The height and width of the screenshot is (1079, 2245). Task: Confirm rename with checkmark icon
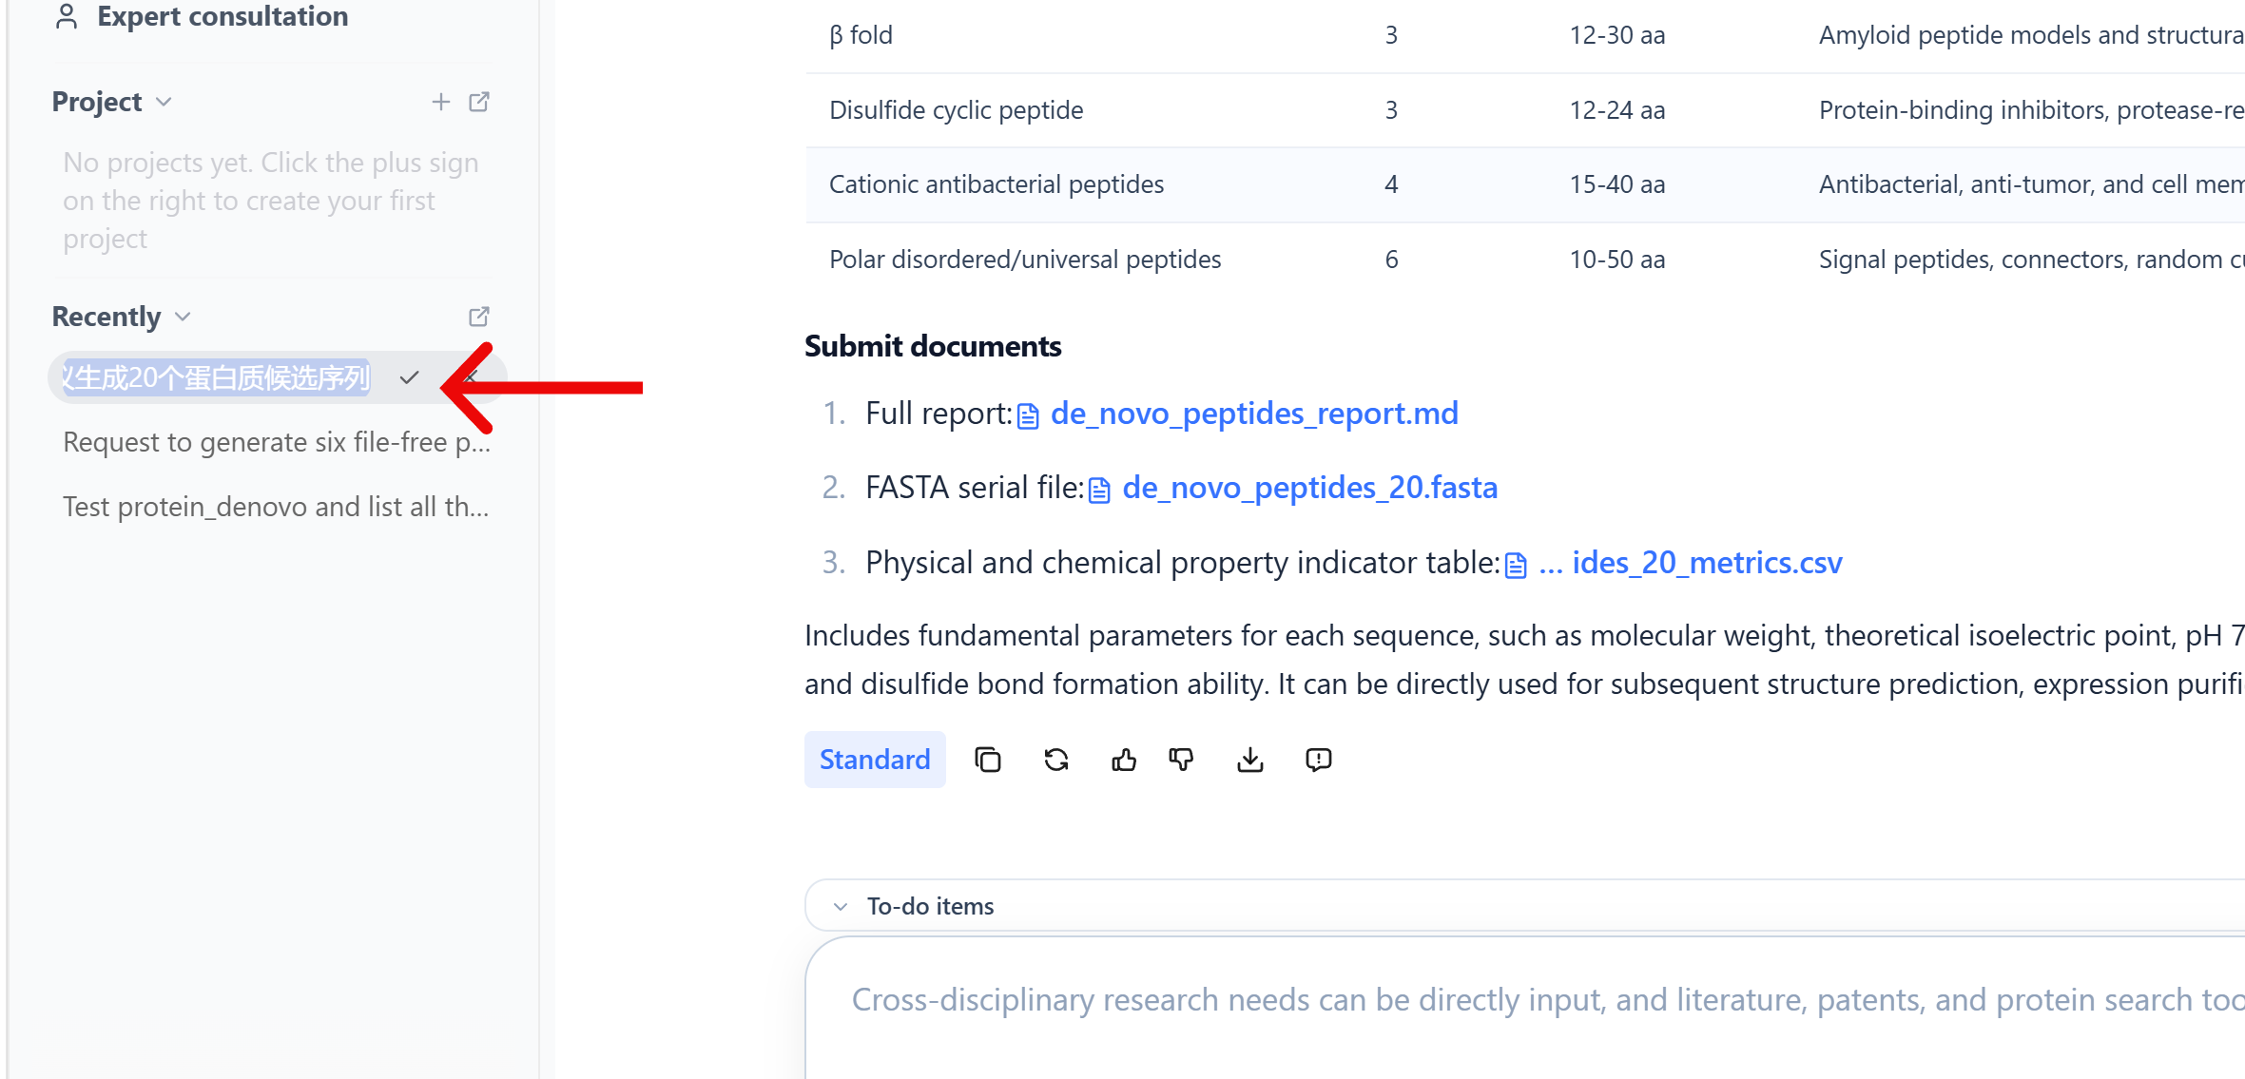pos(409,377)
